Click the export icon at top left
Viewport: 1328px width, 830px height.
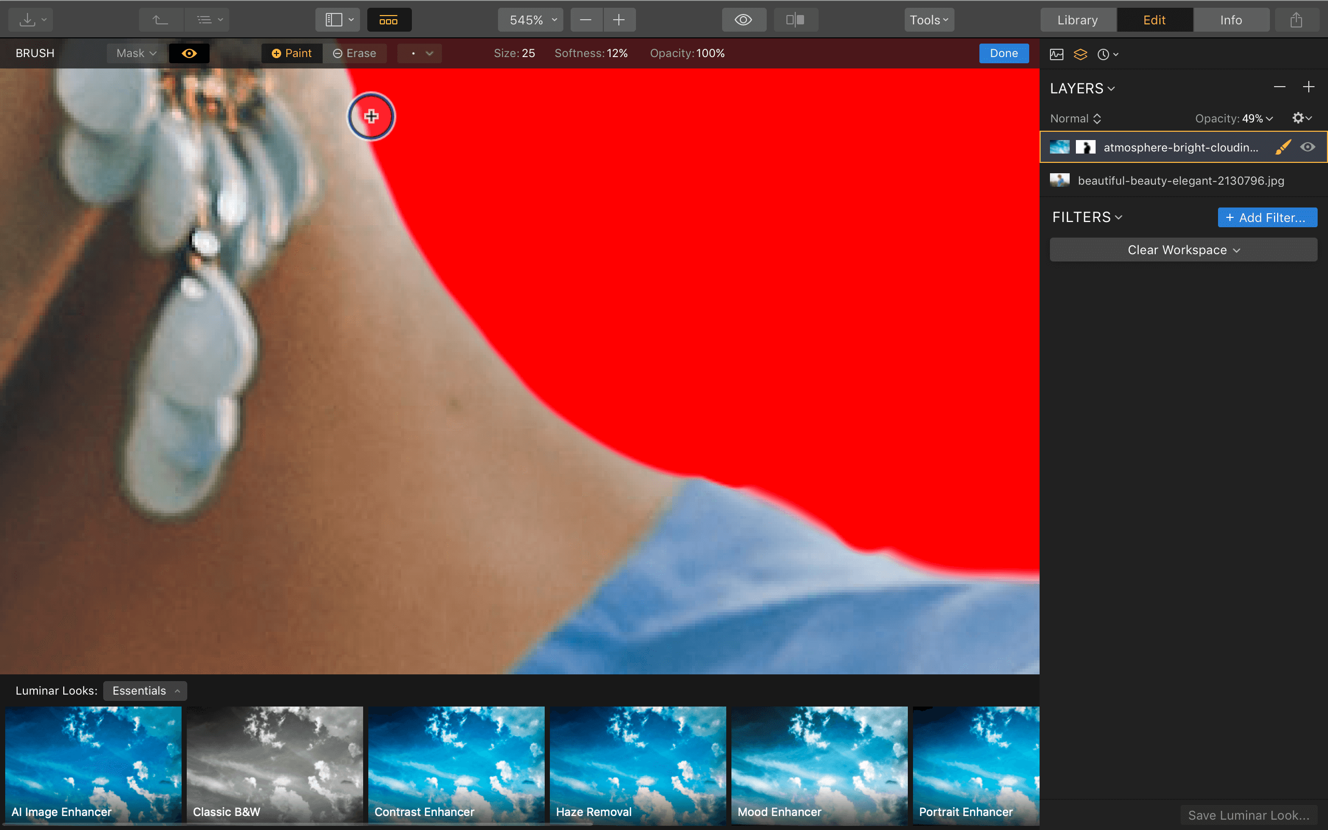point(27,19)
